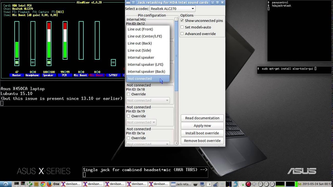This screenshot has height=187, width=333.
Task: Click the network signal bars tray icon
Action: click(x=215, y=184)
